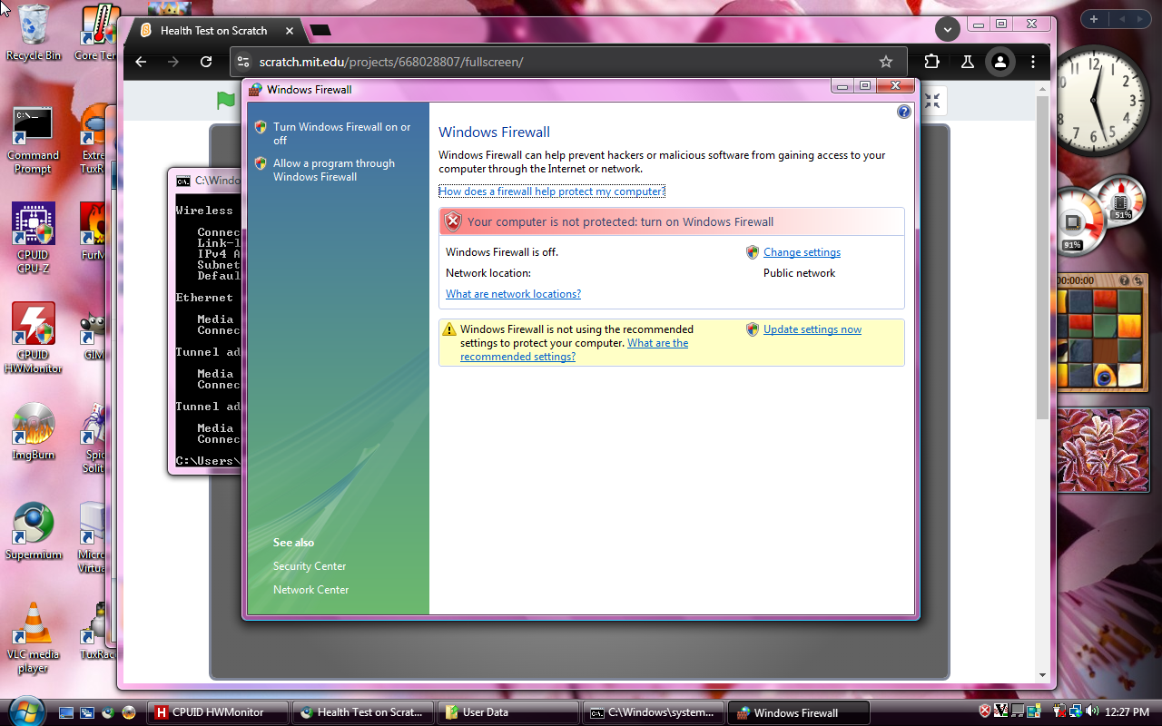Click the browser profile avatar icon
The width and height of the screenshot is (1162, 726).
click(1000, 62)
